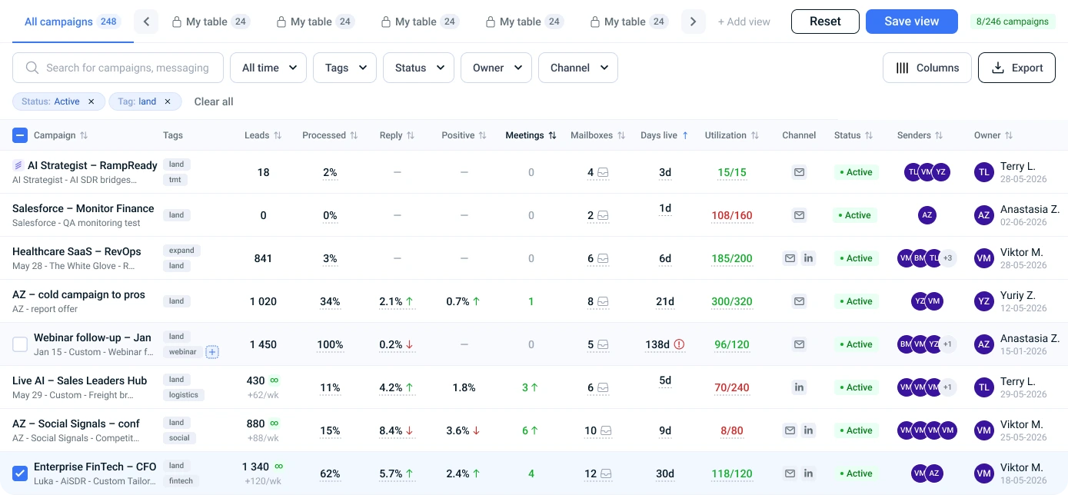Viewport: 1068px width, 495px height.
Task: Open the Columns chooser
Action: (927, 68)
